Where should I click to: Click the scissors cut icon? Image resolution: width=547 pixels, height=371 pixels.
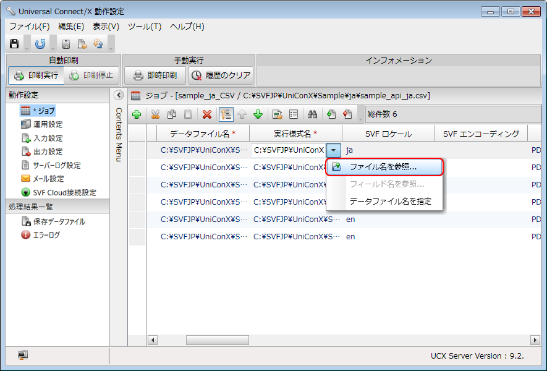click(x=155, y=114)
